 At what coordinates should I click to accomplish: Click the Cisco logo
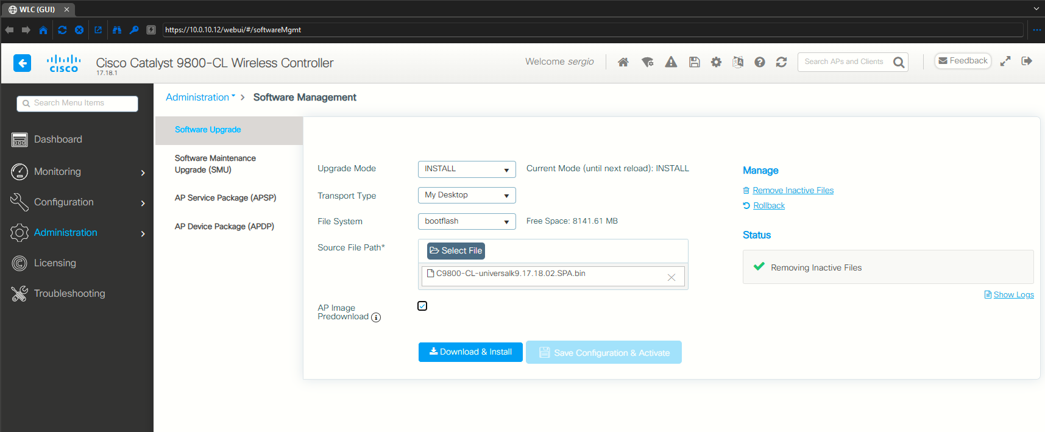point(63,63)
